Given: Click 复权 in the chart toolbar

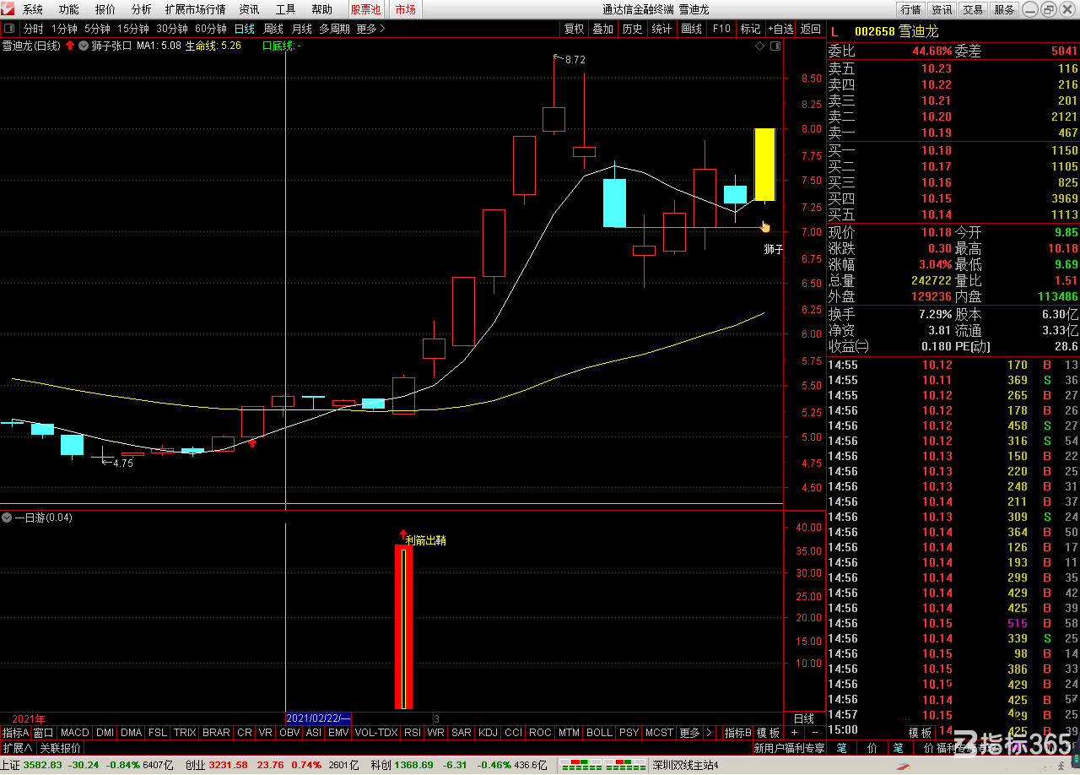Looking at the screenshot, I should [575, 29].
